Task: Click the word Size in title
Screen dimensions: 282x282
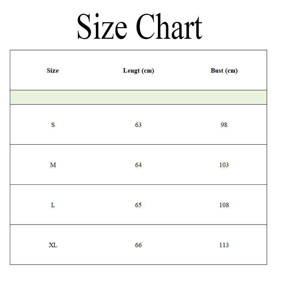Action: (x=102, y=26)
